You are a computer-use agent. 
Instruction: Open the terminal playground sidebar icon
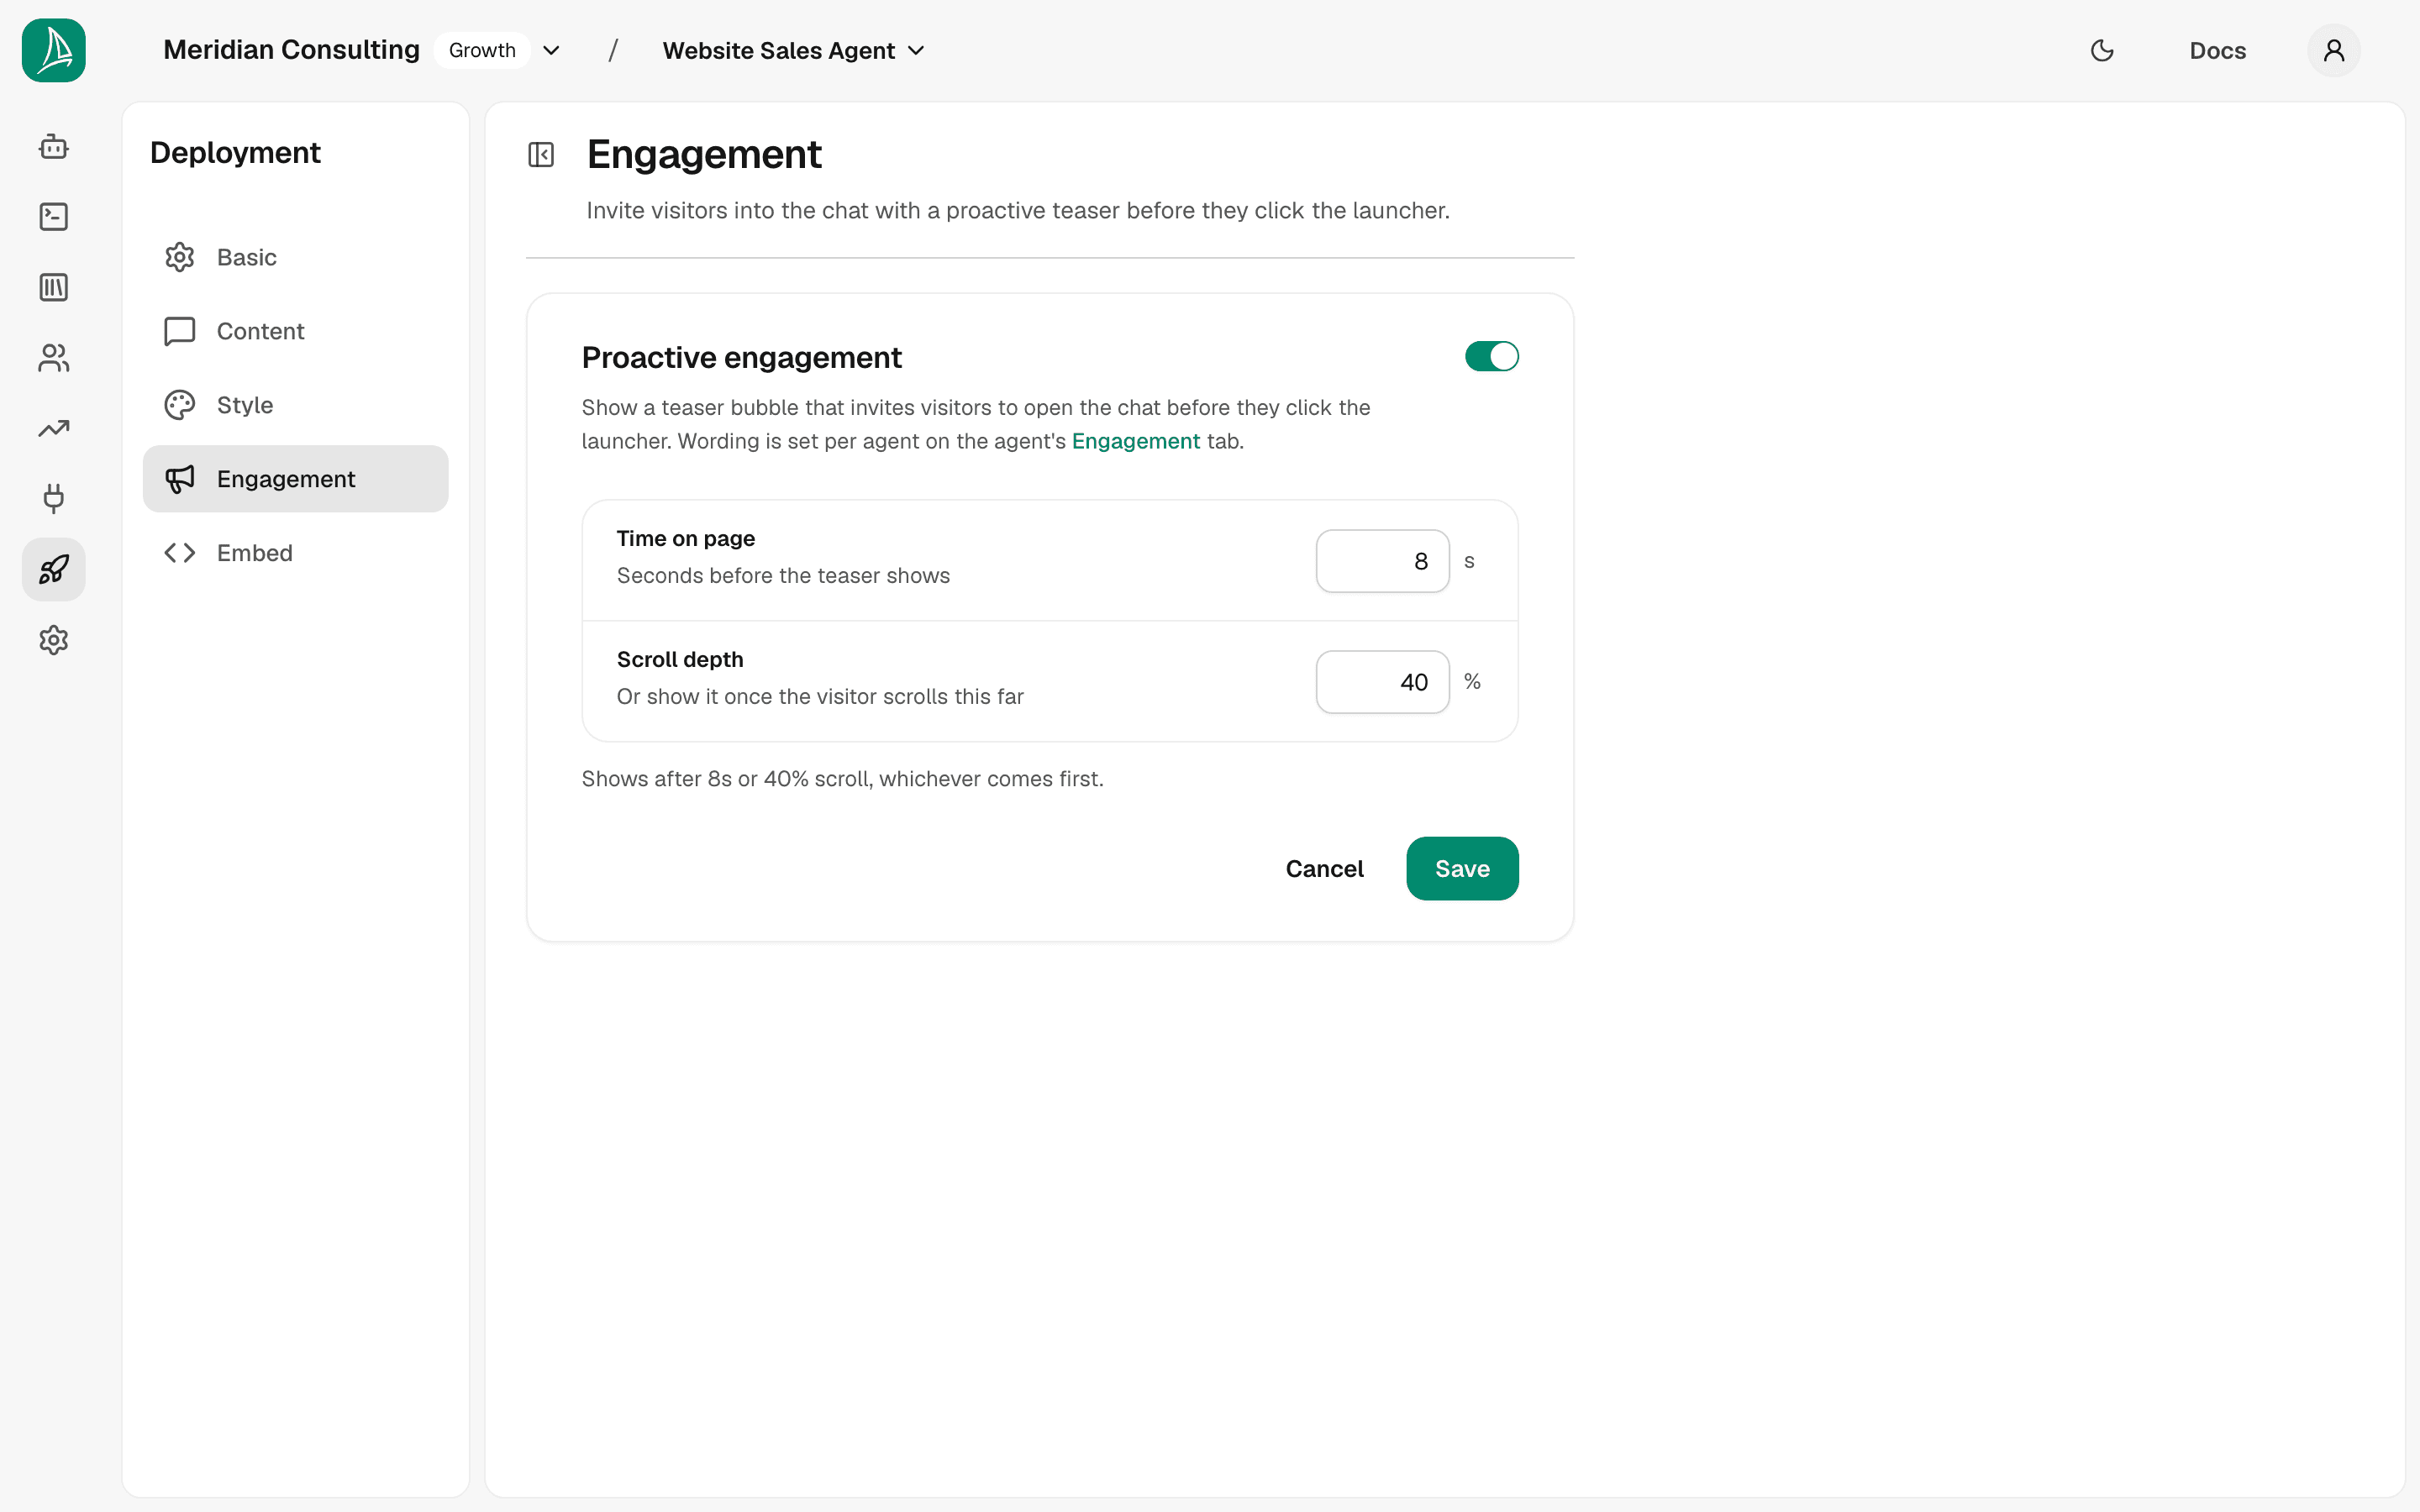(54, 217)
